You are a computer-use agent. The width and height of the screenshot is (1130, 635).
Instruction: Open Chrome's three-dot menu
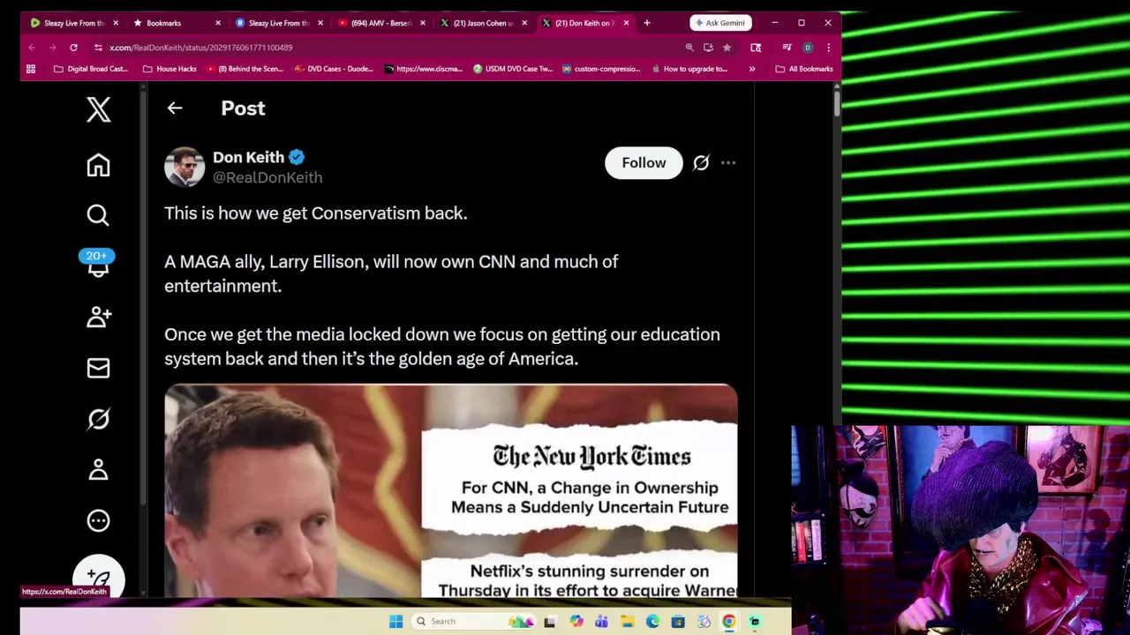[x=828, y=48]
